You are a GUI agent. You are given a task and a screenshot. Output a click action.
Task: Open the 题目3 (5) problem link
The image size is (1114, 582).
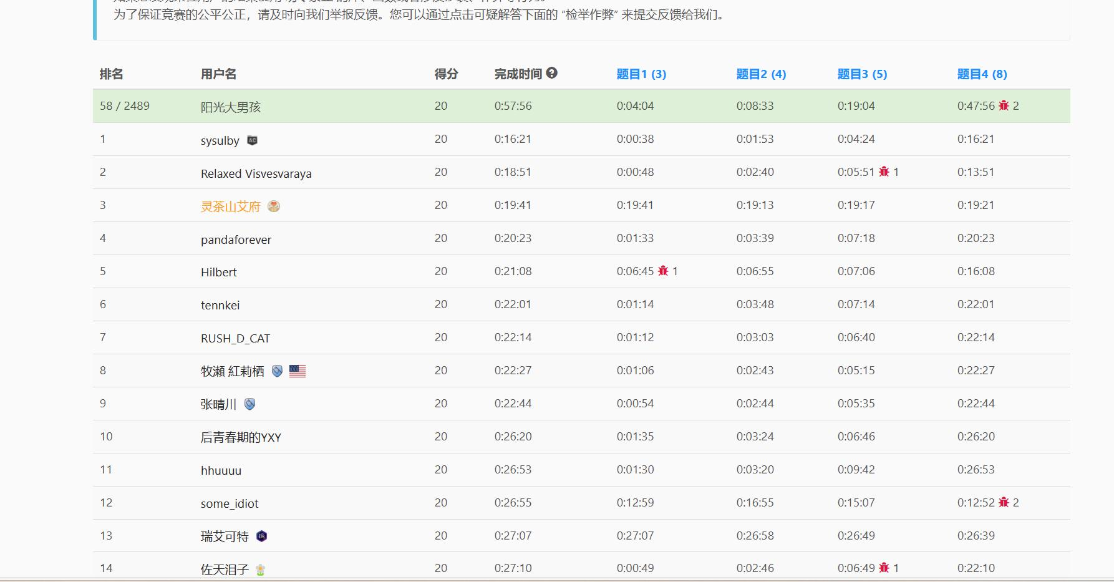pos(862,74)
